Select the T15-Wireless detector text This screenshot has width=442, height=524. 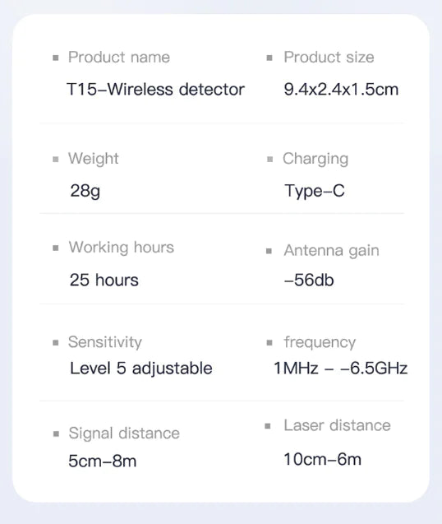point(155,89)
